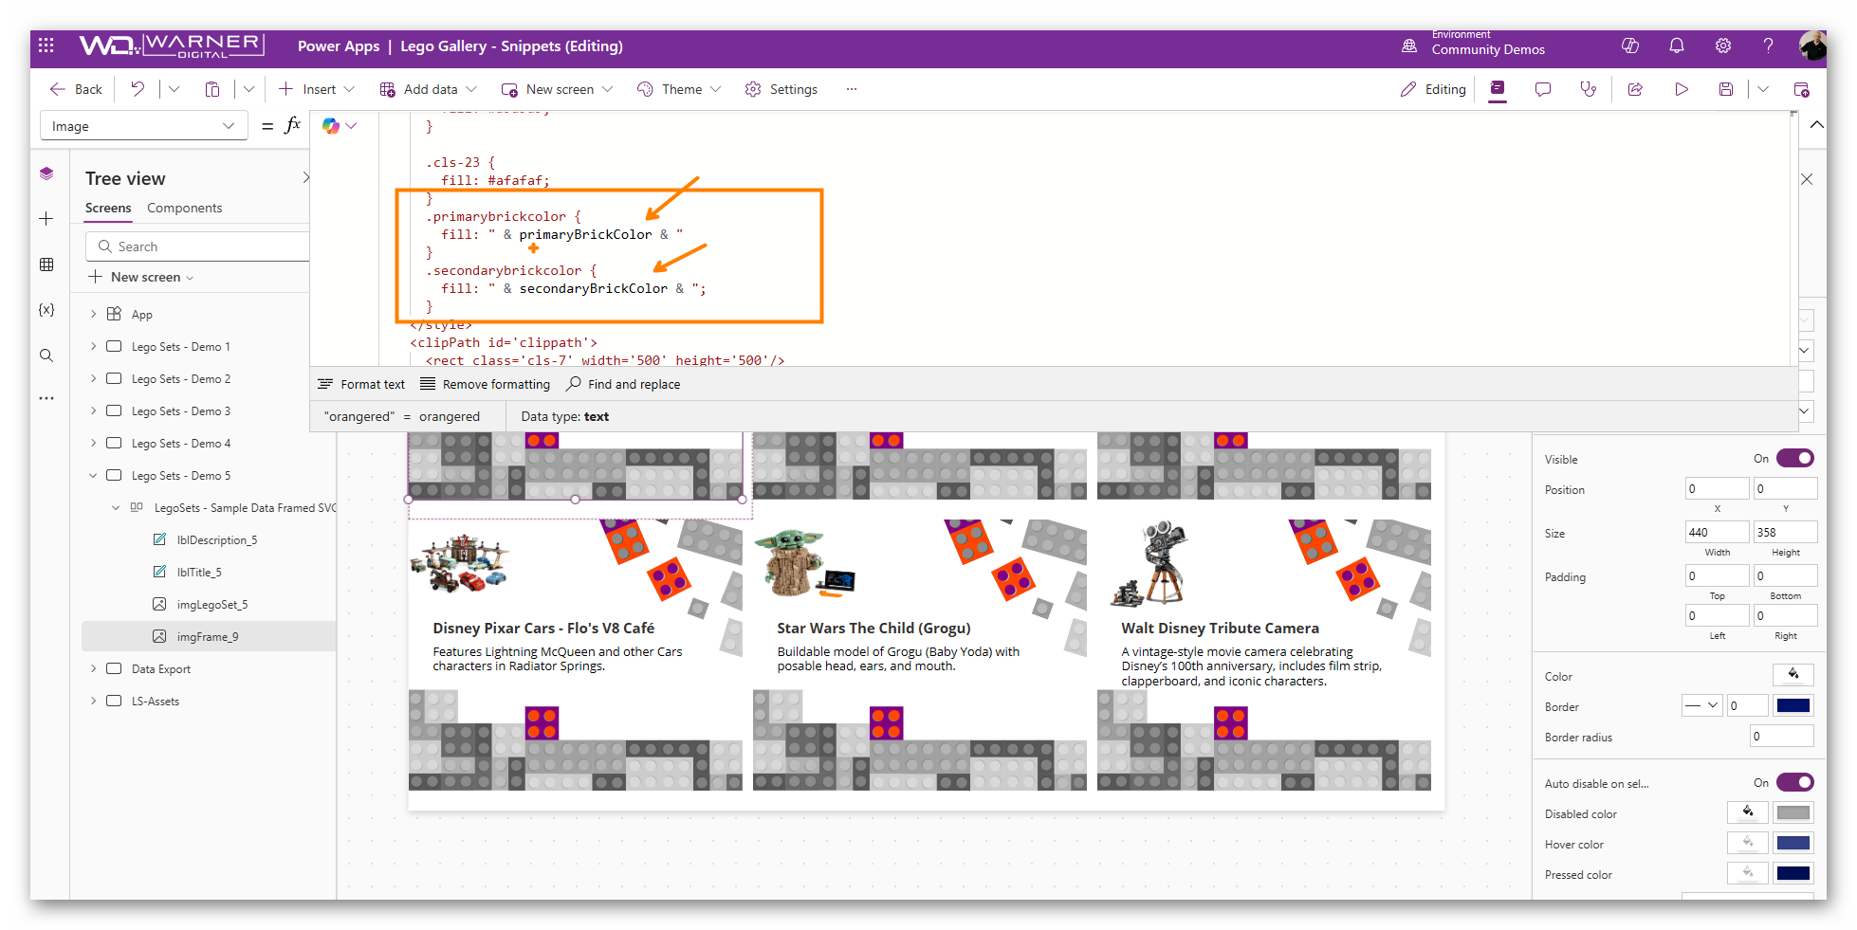This screenshot has width=1857, height=930.
Task: Open the Variables icon in sidebar
Action: (46, 310)
